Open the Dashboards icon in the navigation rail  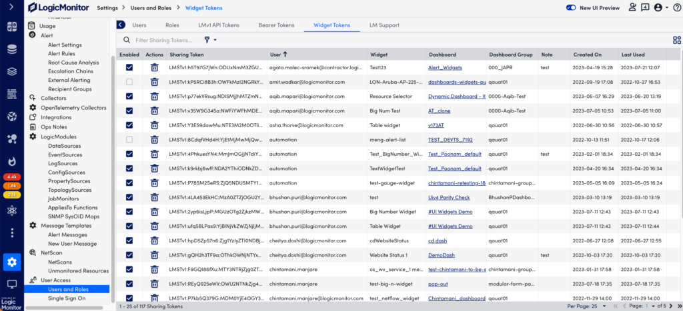coord(12,27)
